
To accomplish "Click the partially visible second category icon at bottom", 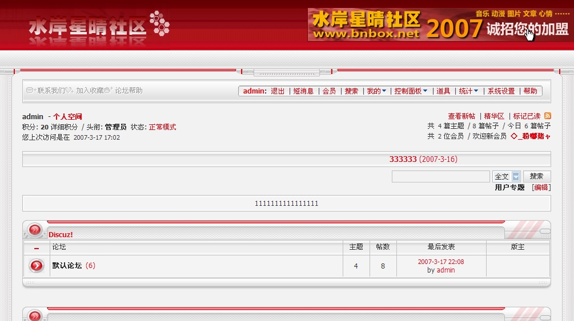I will point(35,315).
